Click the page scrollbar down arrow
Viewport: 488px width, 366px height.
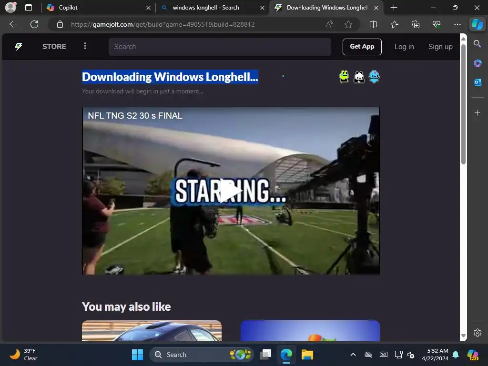(x=463, y=336)
